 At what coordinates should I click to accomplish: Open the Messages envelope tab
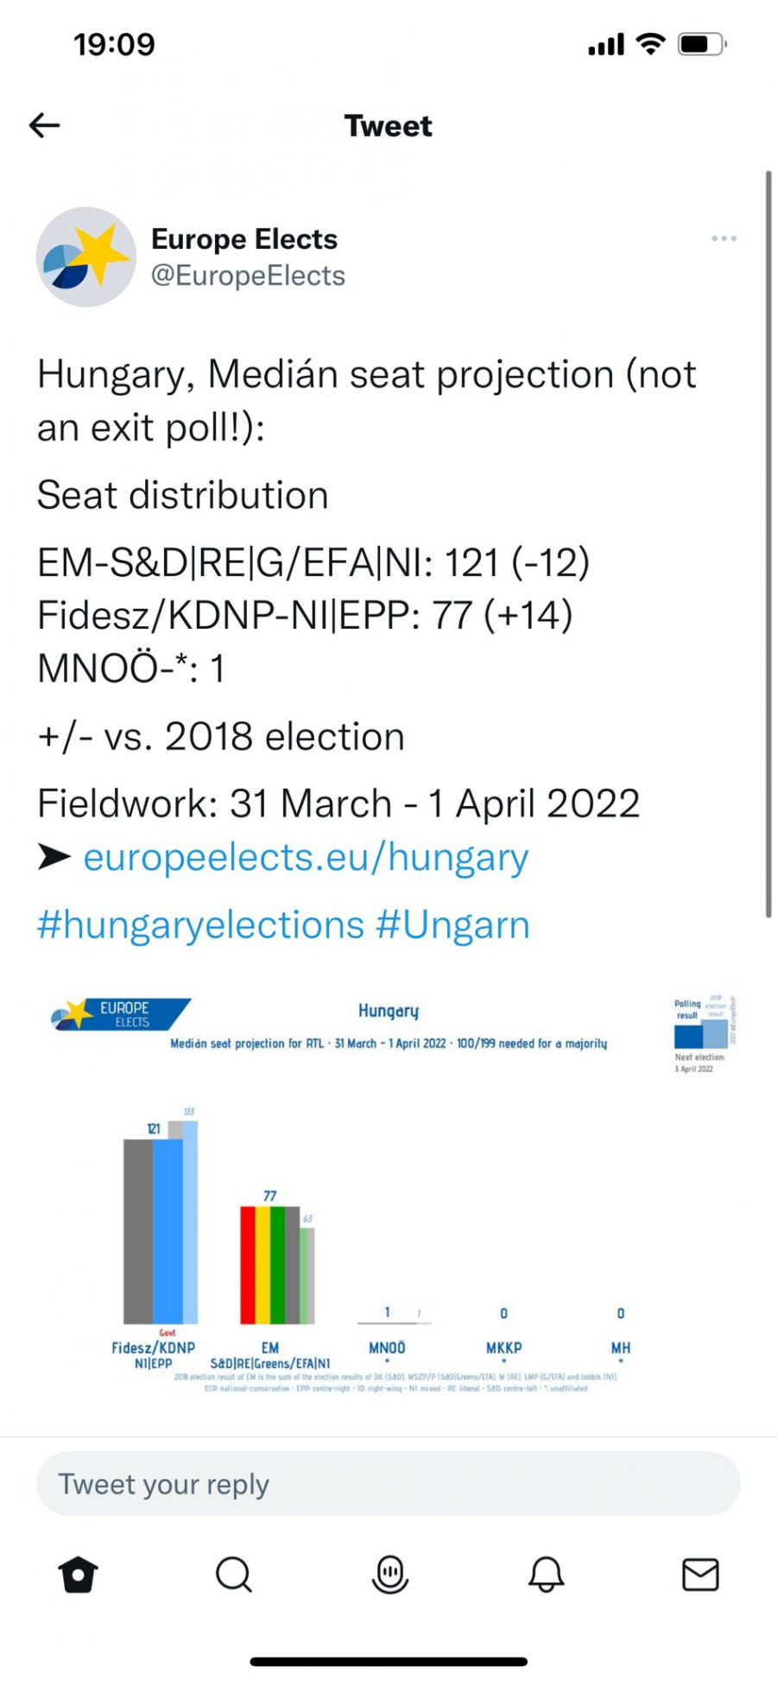tap(700, 1574)
